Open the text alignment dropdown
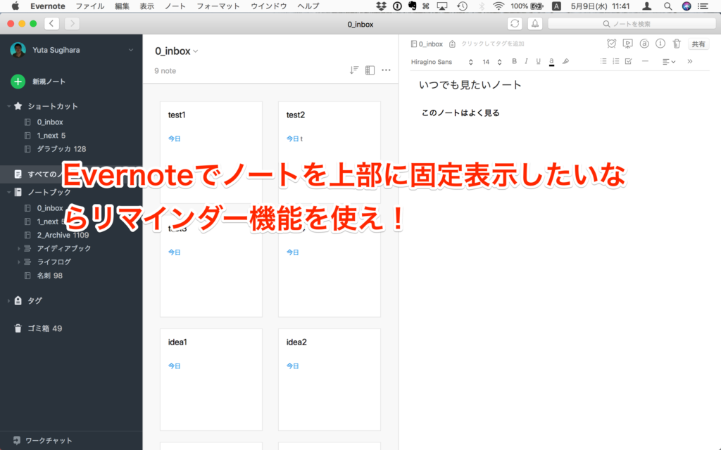Viewport: 721px width, 450px height. (x=669, y=62)
